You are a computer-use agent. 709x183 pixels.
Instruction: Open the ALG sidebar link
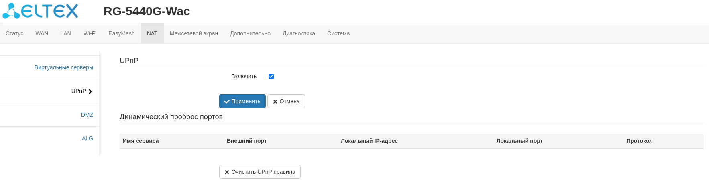[88, 138]
